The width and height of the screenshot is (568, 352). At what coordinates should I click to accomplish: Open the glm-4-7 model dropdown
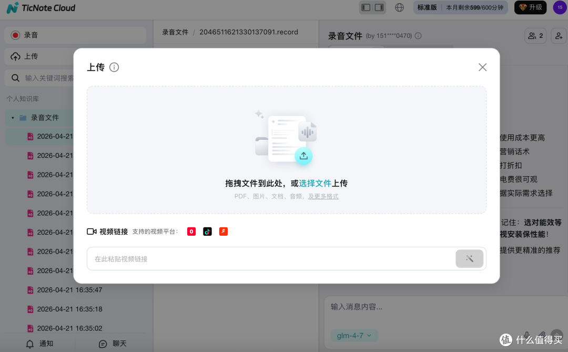pyautogui.click(x=354, y=336)
